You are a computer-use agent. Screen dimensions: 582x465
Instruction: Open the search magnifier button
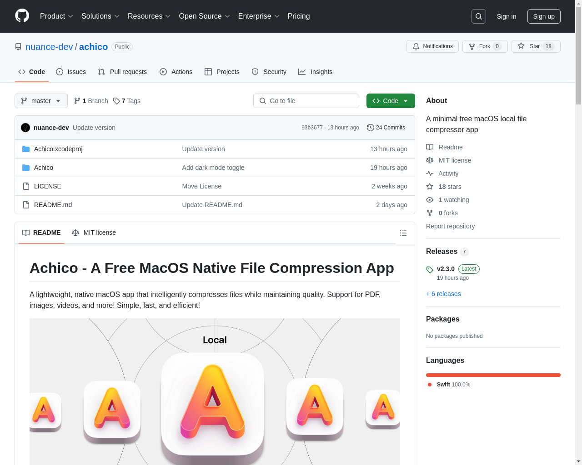coord(479,16)
